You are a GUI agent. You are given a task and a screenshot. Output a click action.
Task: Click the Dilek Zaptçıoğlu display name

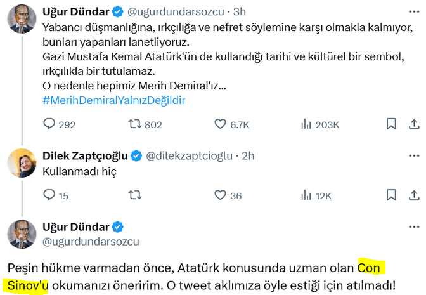click(x=84, y=155)
